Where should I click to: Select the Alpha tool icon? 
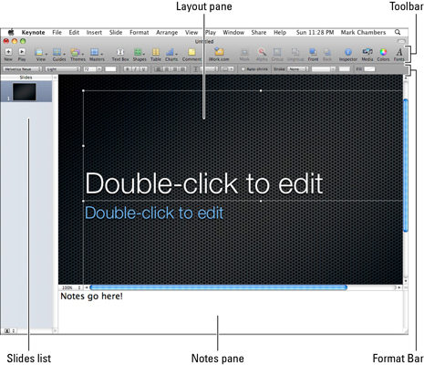[262, 52]
